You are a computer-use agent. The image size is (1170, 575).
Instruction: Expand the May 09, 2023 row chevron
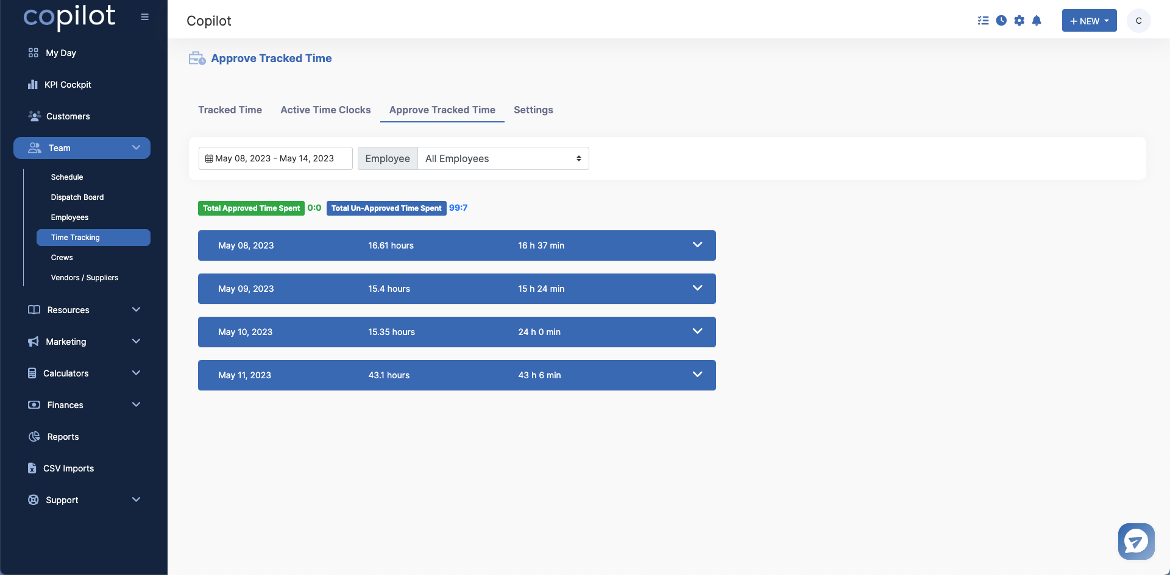(698, 288)
